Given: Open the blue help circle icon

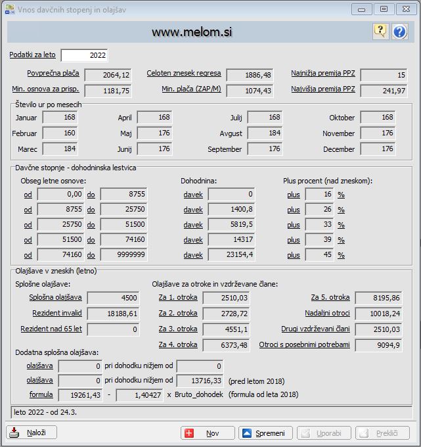Looking at the screenshot, I should point(399,31).
